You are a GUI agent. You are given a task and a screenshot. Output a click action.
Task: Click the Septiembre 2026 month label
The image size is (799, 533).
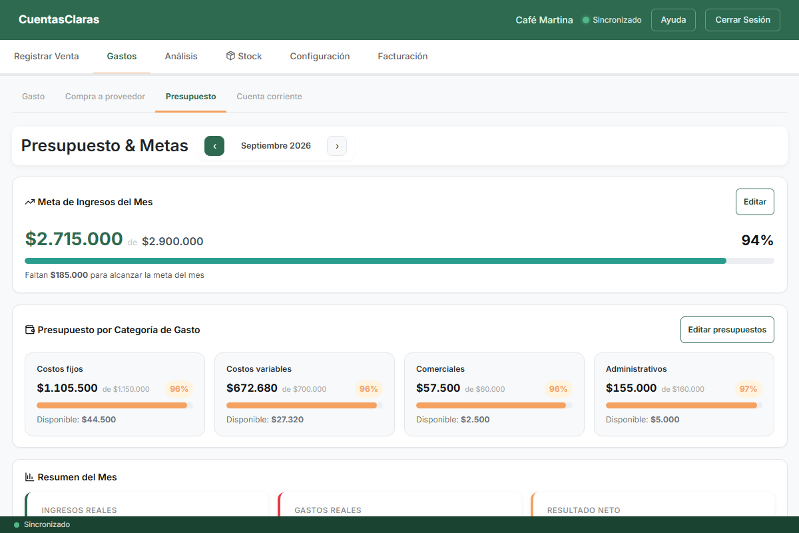(x=276, y=146)
